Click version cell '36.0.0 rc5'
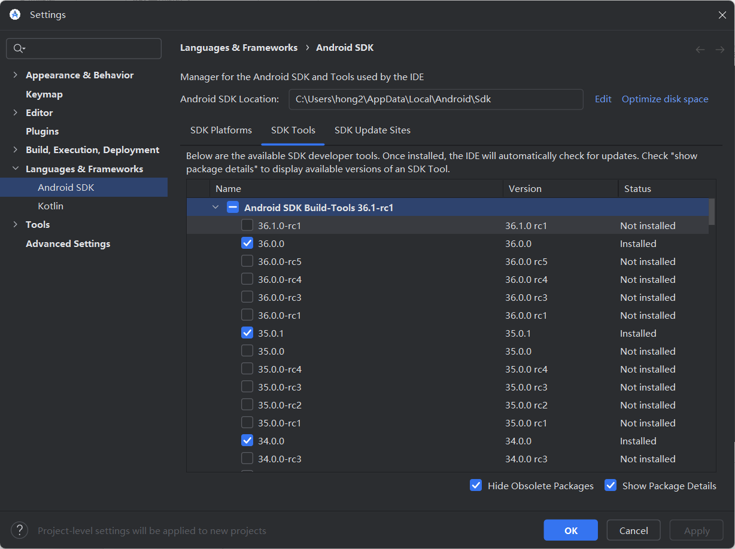Viewport: 735px width, 549px height. [x=526, y=261]
